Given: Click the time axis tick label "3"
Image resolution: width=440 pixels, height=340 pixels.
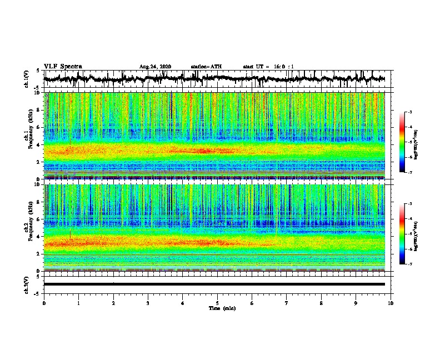Looking at the screenshot, I should coord(148,303).
